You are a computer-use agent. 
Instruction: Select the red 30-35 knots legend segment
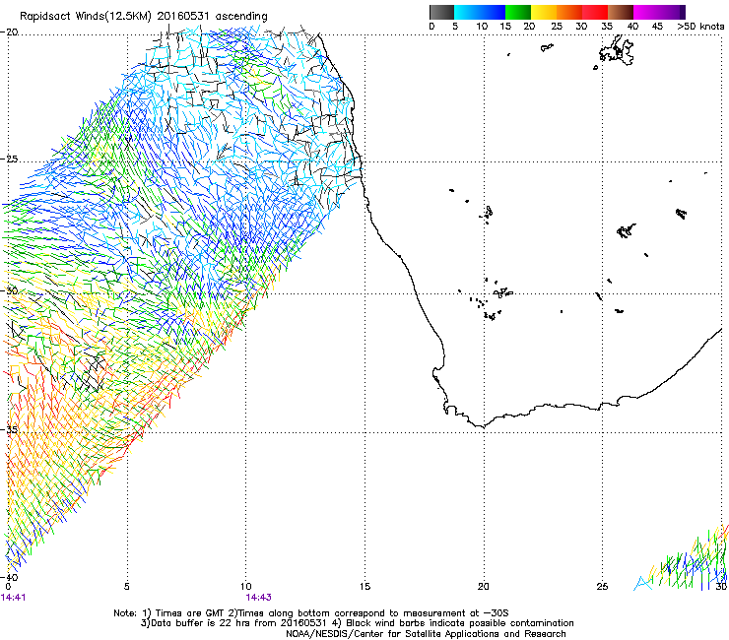(x=595, y=12)
